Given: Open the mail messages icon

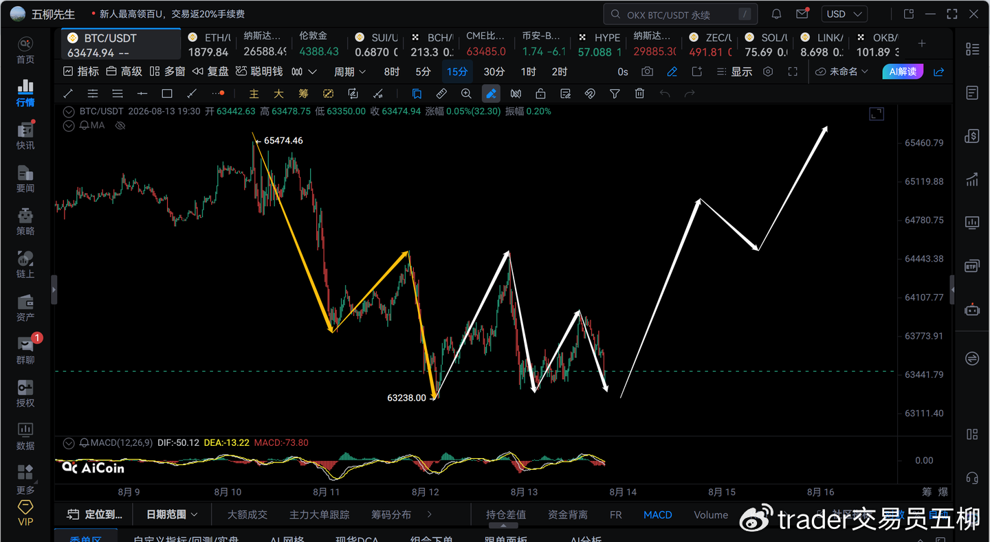Looking at the screenshot, I should coord(802,14).
